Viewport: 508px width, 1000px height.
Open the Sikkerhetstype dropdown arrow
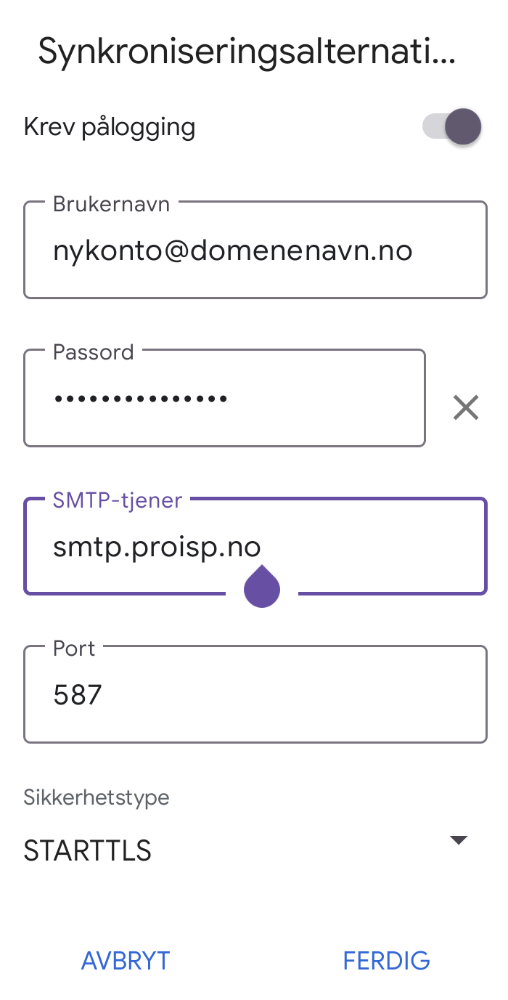click(458, 840)
